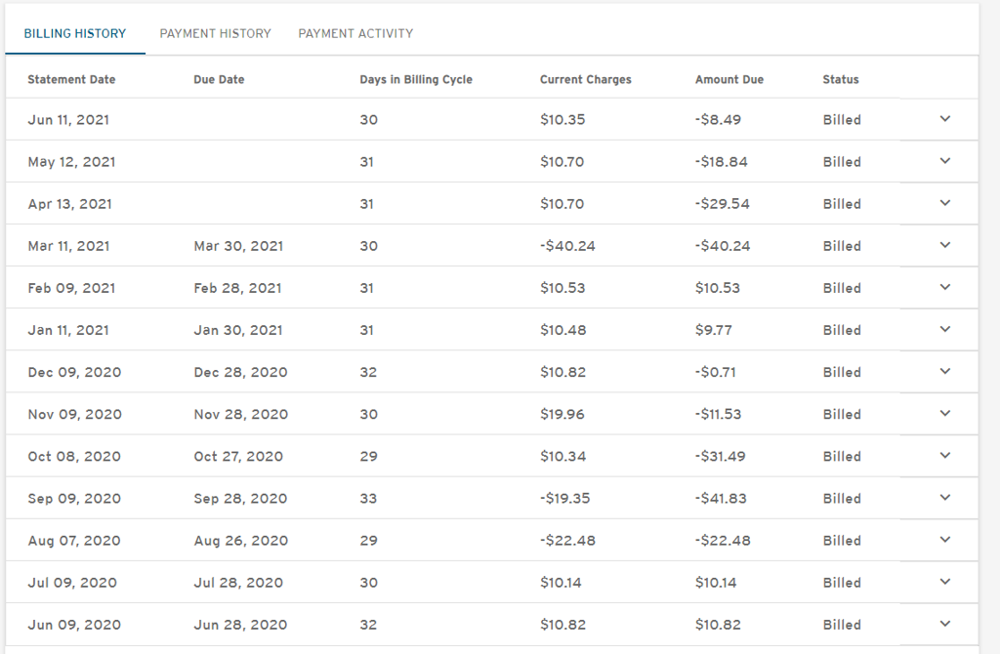This screenshot has height=654, width=1000.
Task: Expand the Mar 11, 2021 billing row
Action: click(945, 245)
